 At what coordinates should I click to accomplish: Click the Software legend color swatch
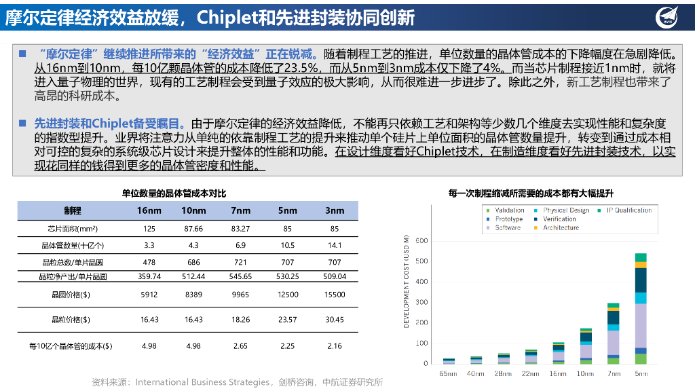tap(488, 228)
